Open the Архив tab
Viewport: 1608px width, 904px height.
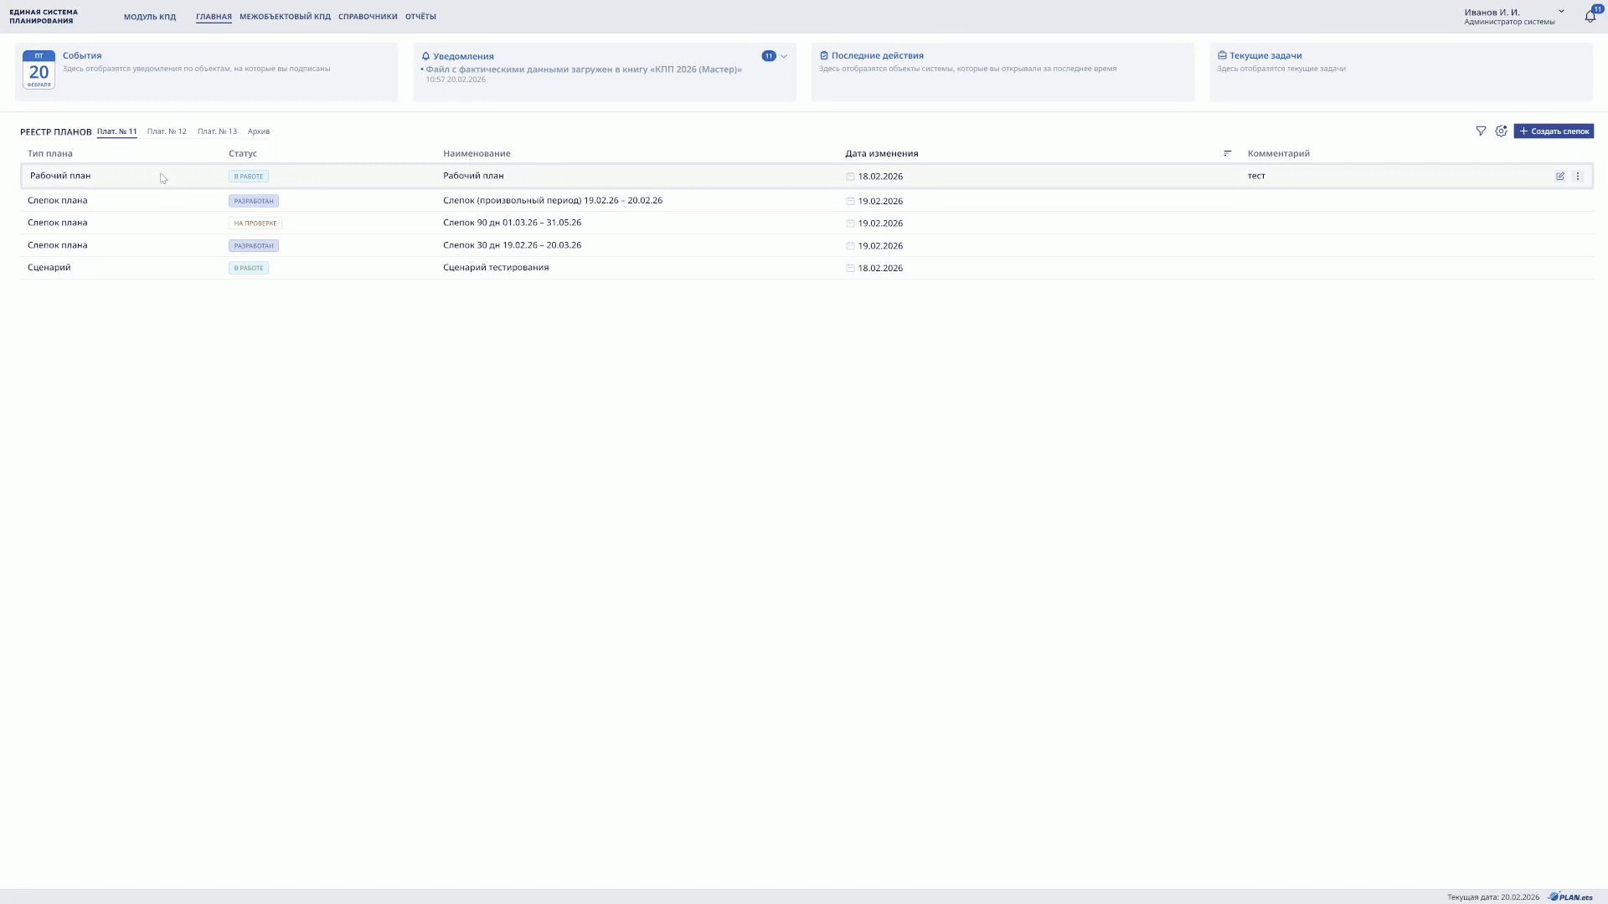click(x=259, y=131)
